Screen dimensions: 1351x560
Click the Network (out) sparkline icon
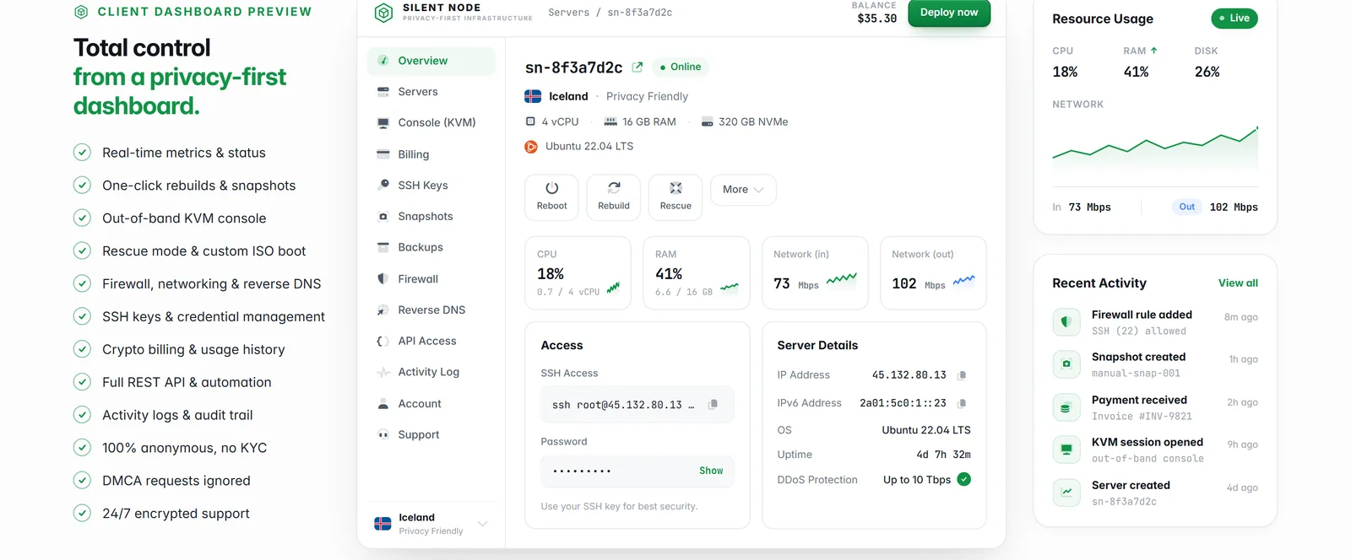(963, 281)
